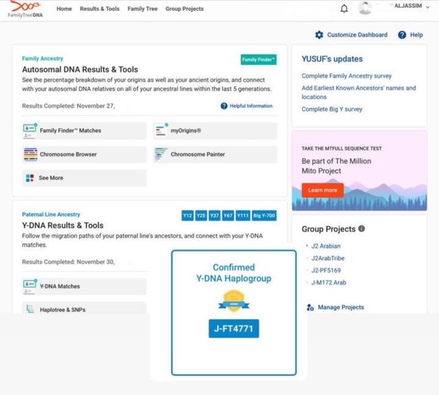This screenshot has width=439, height=395.
Task: Open the Haplotree & SNPs label
Action: pyautogui.click(x=63, y=310)
